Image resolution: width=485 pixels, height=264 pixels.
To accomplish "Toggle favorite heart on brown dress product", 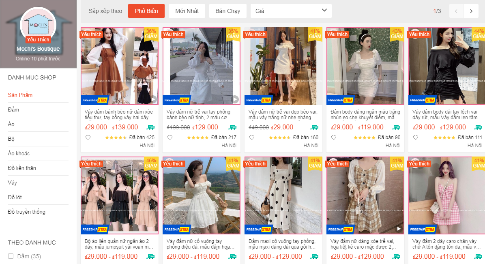I will (x=88, y=137).
